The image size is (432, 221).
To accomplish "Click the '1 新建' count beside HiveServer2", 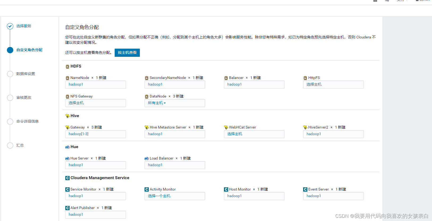I will (x=340, y=127).
